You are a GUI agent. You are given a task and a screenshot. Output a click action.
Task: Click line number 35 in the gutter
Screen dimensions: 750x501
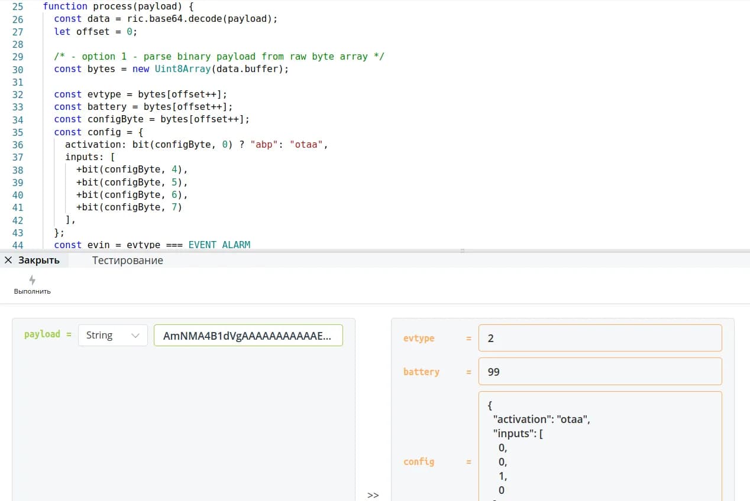pyautogui.click(x=18, y=132)
